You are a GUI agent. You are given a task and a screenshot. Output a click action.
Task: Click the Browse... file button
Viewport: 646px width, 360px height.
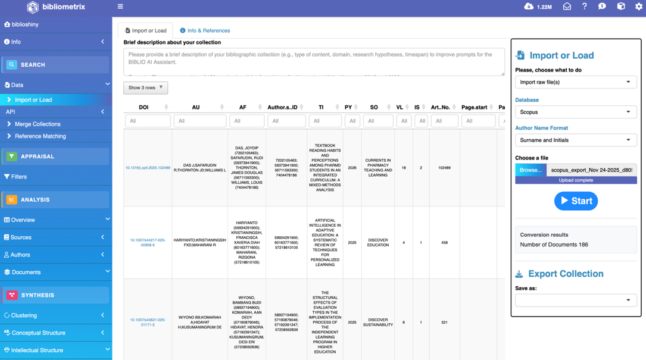coord(530,170)
